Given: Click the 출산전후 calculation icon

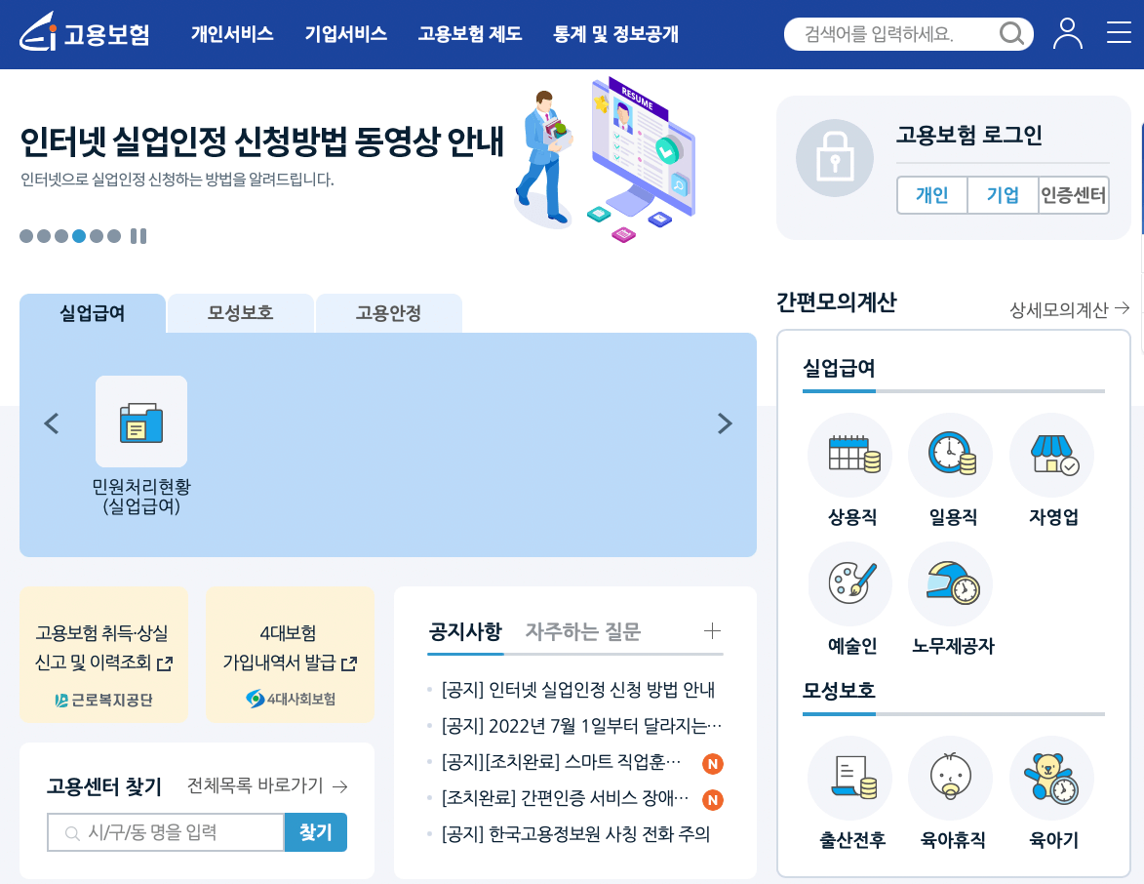Looking at the screenshot, I should click(x=849, y=779).
